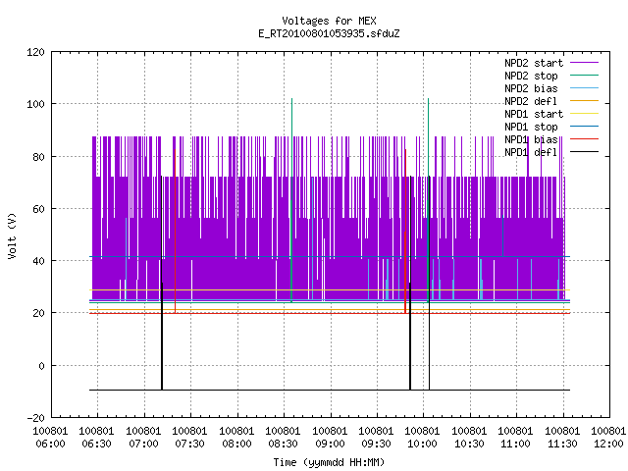Click the 11:00 time axis label

pos(515,445)
